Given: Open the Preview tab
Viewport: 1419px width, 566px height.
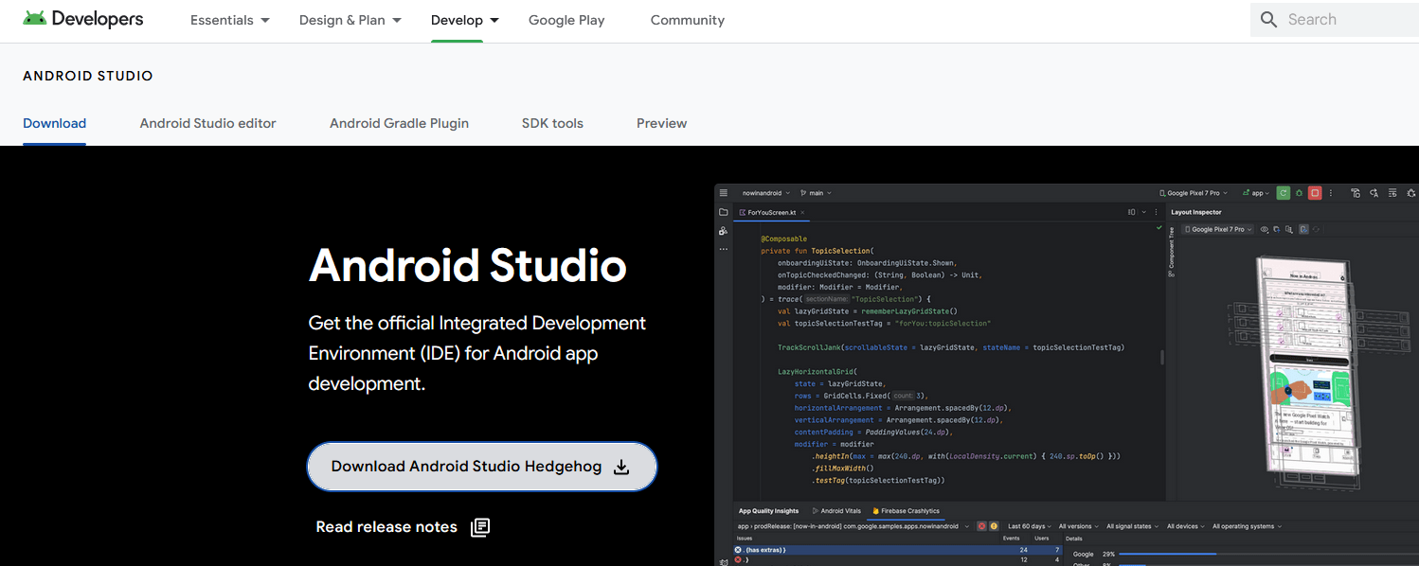Looking at the screenshot, I should pos(661,123).
